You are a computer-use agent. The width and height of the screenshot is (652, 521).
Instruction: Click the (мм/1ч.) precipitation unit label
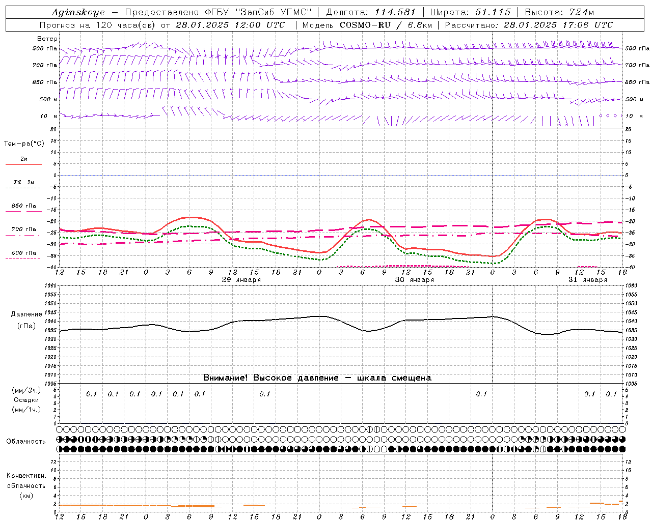pos(26,410)
